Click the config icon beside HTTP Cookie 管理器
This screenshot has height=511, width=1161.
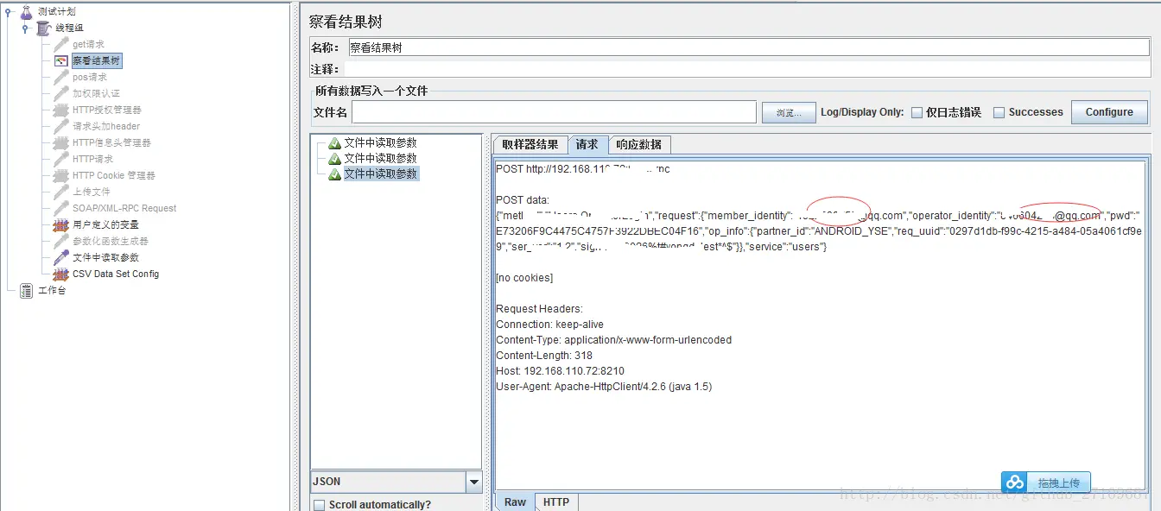click(61, 176)
